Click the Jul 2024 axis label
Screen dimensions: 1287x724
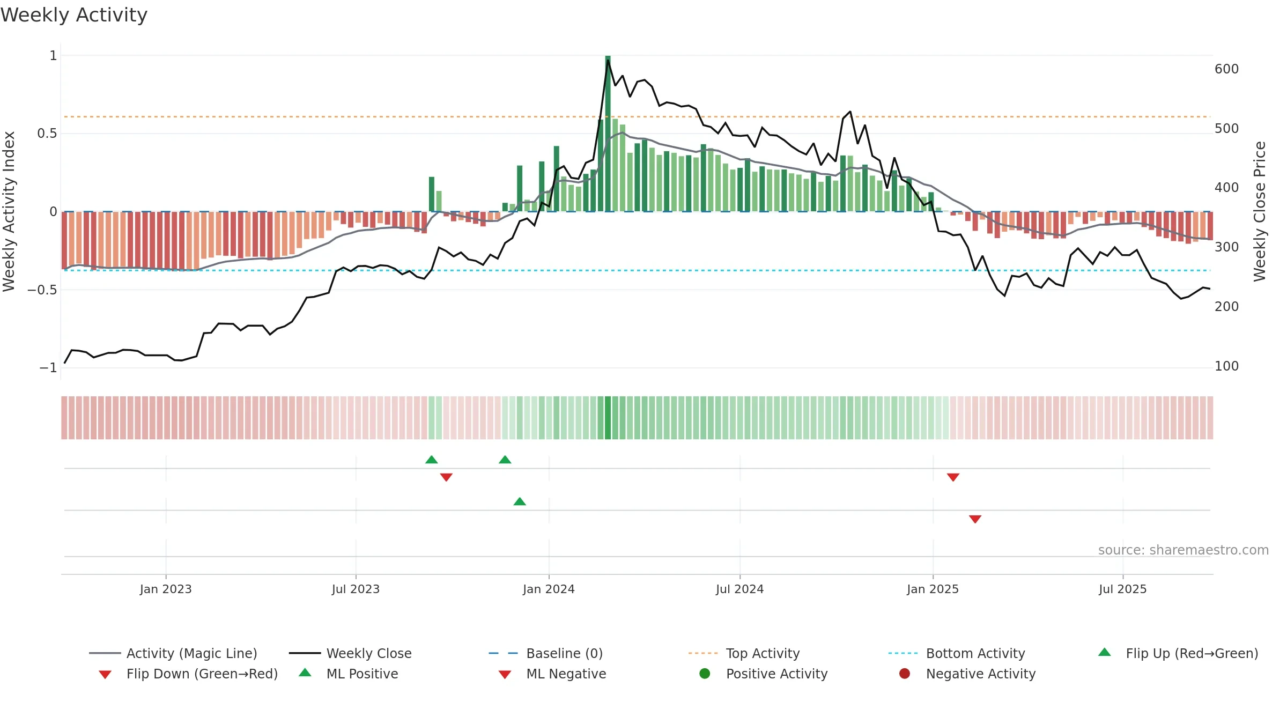pos(739,589)
